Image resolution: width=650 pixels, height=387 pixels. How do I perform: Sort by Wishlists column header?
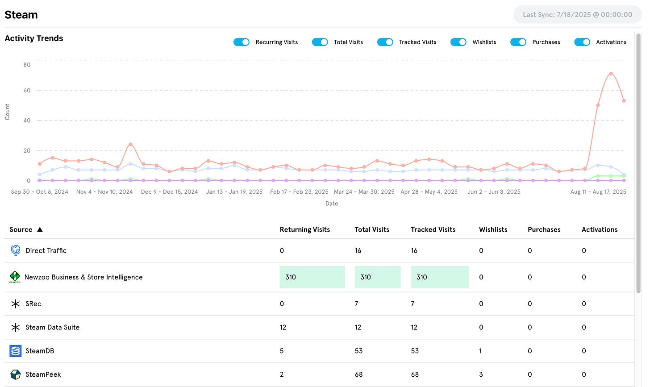[x=493, y=229]
